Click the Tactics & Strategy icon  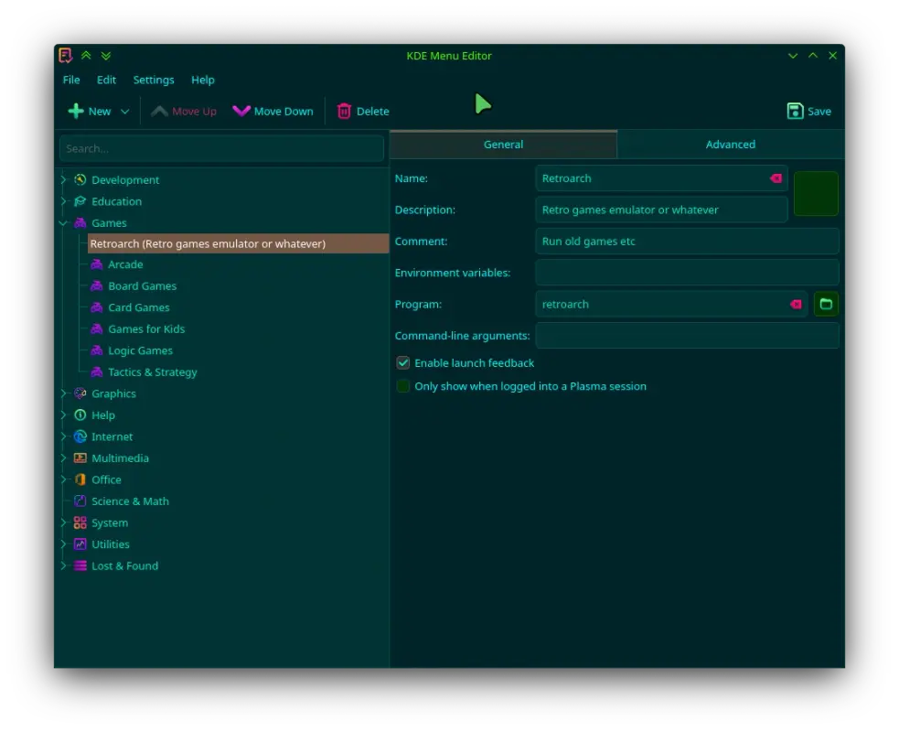[x=97, y=371]
